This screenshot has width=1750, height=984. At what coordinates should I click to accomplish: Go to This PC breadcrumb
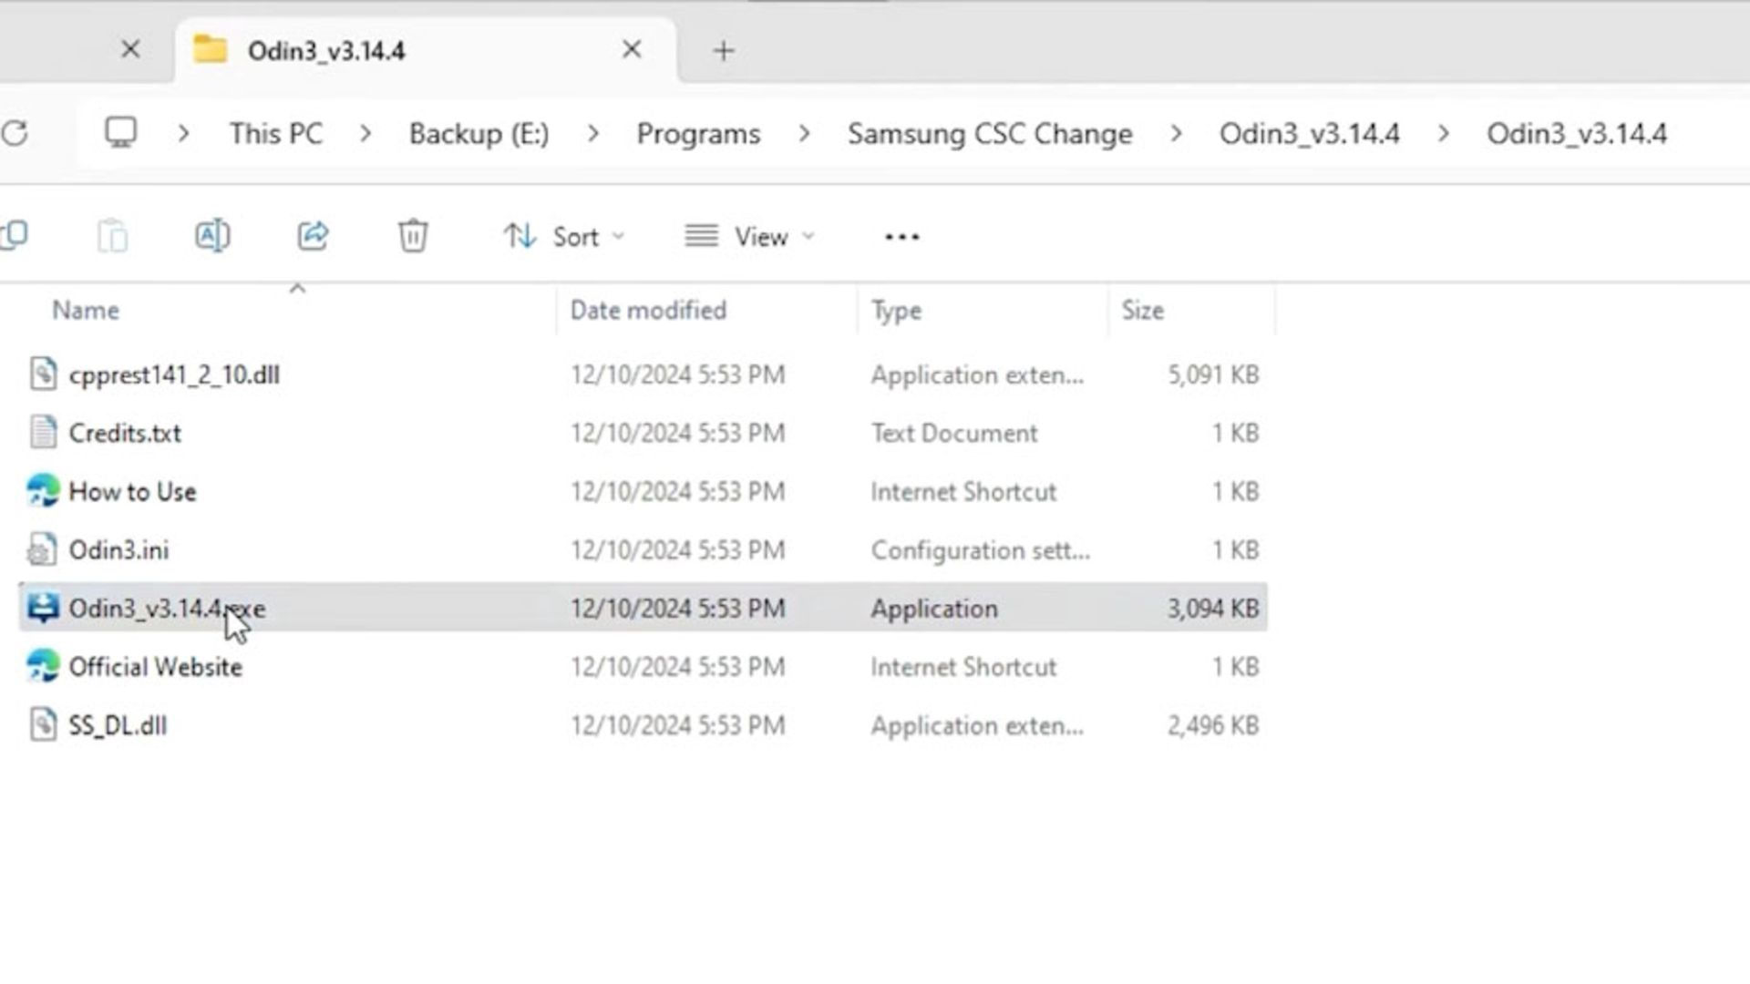click(x=276, y=134)
